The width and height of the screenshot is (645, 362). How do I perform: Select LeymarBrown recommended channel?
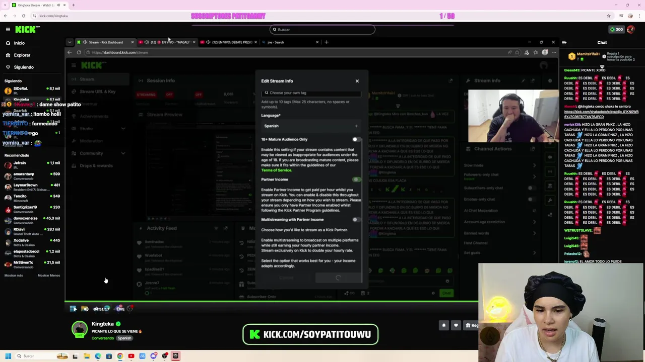[x=32, y=187]
